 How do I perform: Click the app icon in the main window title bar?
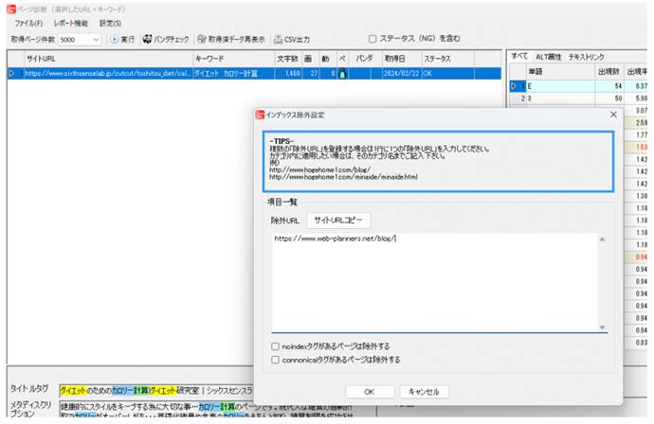[x=8, y=7]
